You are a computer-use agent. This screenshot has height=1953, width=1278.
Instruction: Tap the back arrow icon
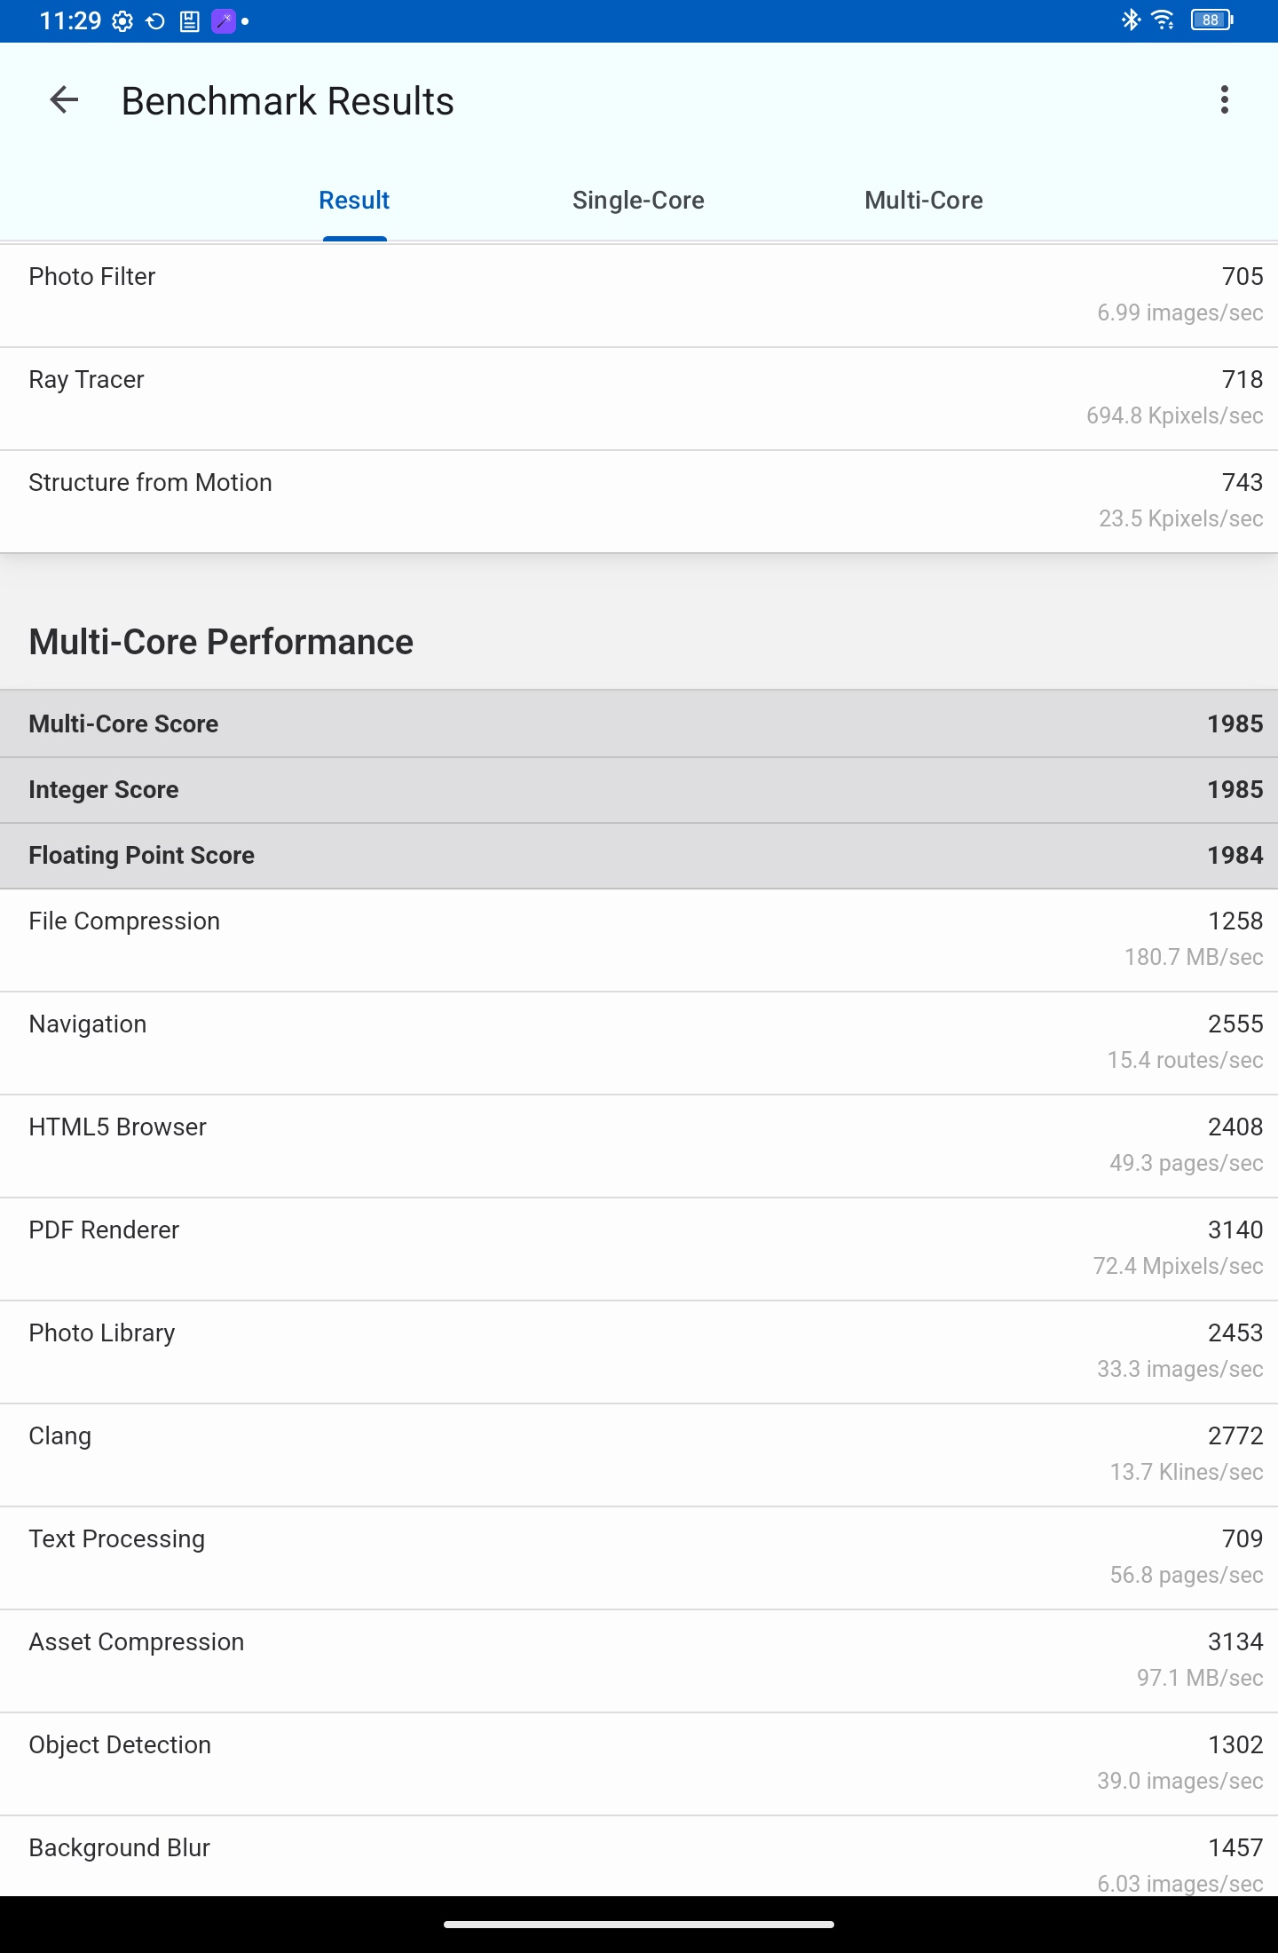click(64, 100)
